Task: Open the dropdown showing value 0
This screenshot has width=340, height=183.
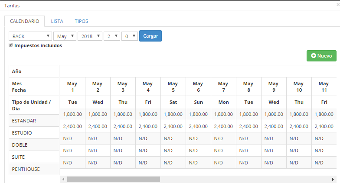Action: pyautogui.click(x=129, y=36)
